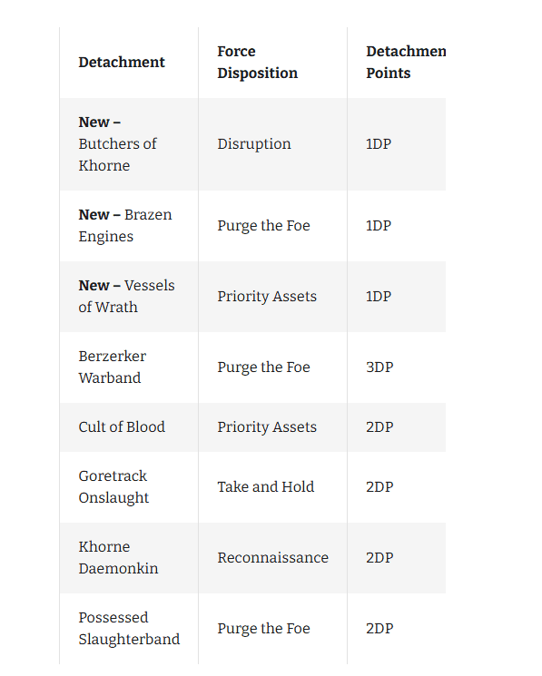Viewport: 542px width, 676px height.
Task: Click the Khorne Daemonkin detachment name
Action: [118, 557]
